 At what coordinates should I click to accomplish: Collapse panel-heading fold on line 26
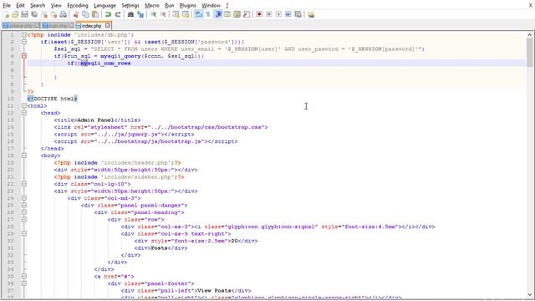tap(24, 212)
